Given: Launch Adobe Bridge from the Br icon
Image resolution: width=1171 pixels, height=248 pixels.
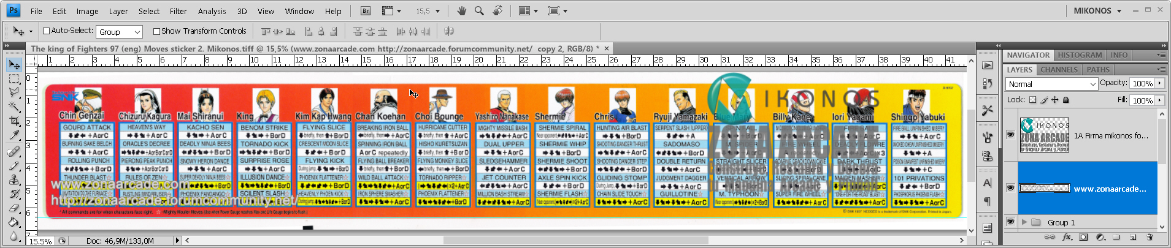Looking at the screenshot, I should point(366,11).
